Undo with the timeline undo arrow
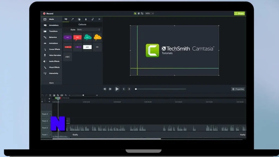This screenshot has height=157, width=279. point(43,95)
